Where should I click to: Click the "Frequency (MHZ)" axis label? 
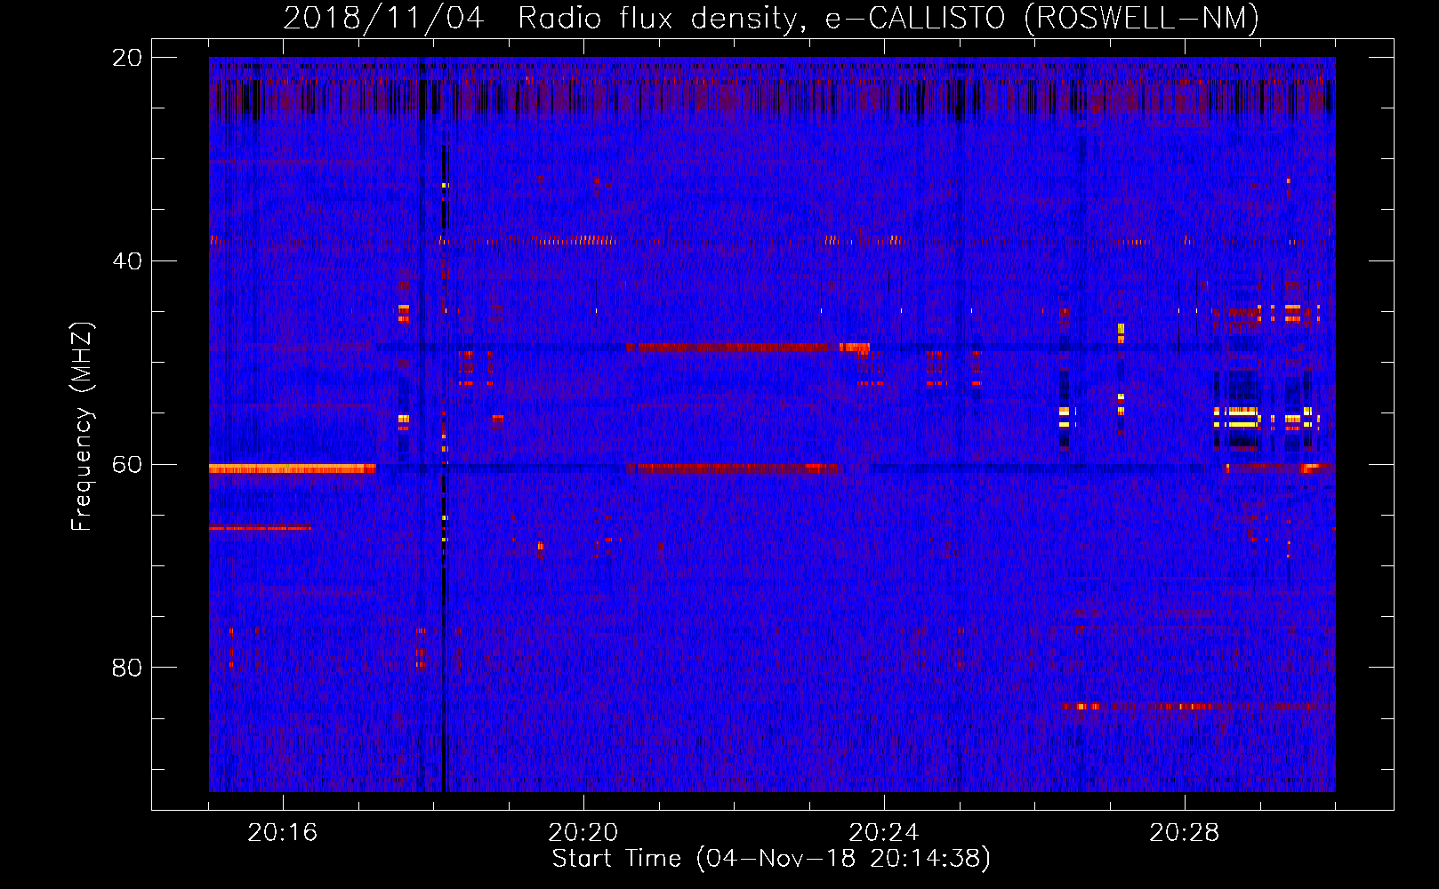82,427
